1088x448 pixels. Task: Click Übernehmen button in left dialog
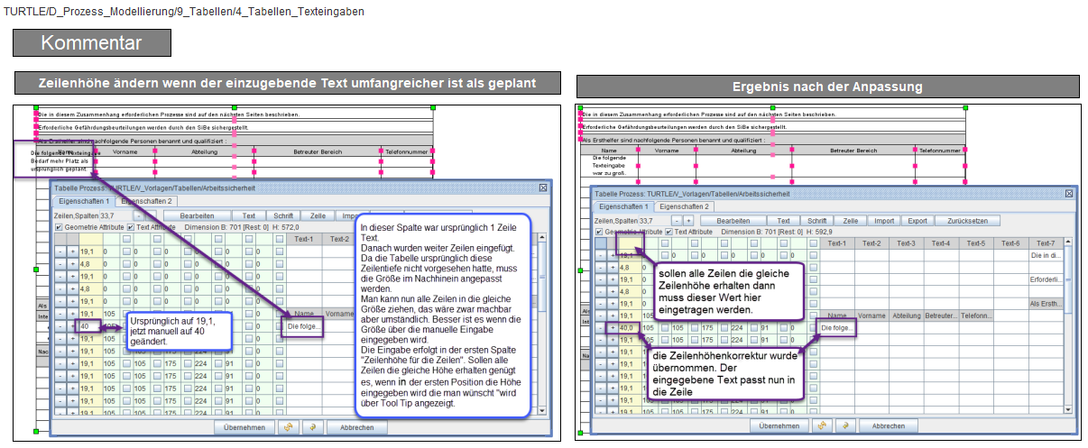click(x=244, y=427)
